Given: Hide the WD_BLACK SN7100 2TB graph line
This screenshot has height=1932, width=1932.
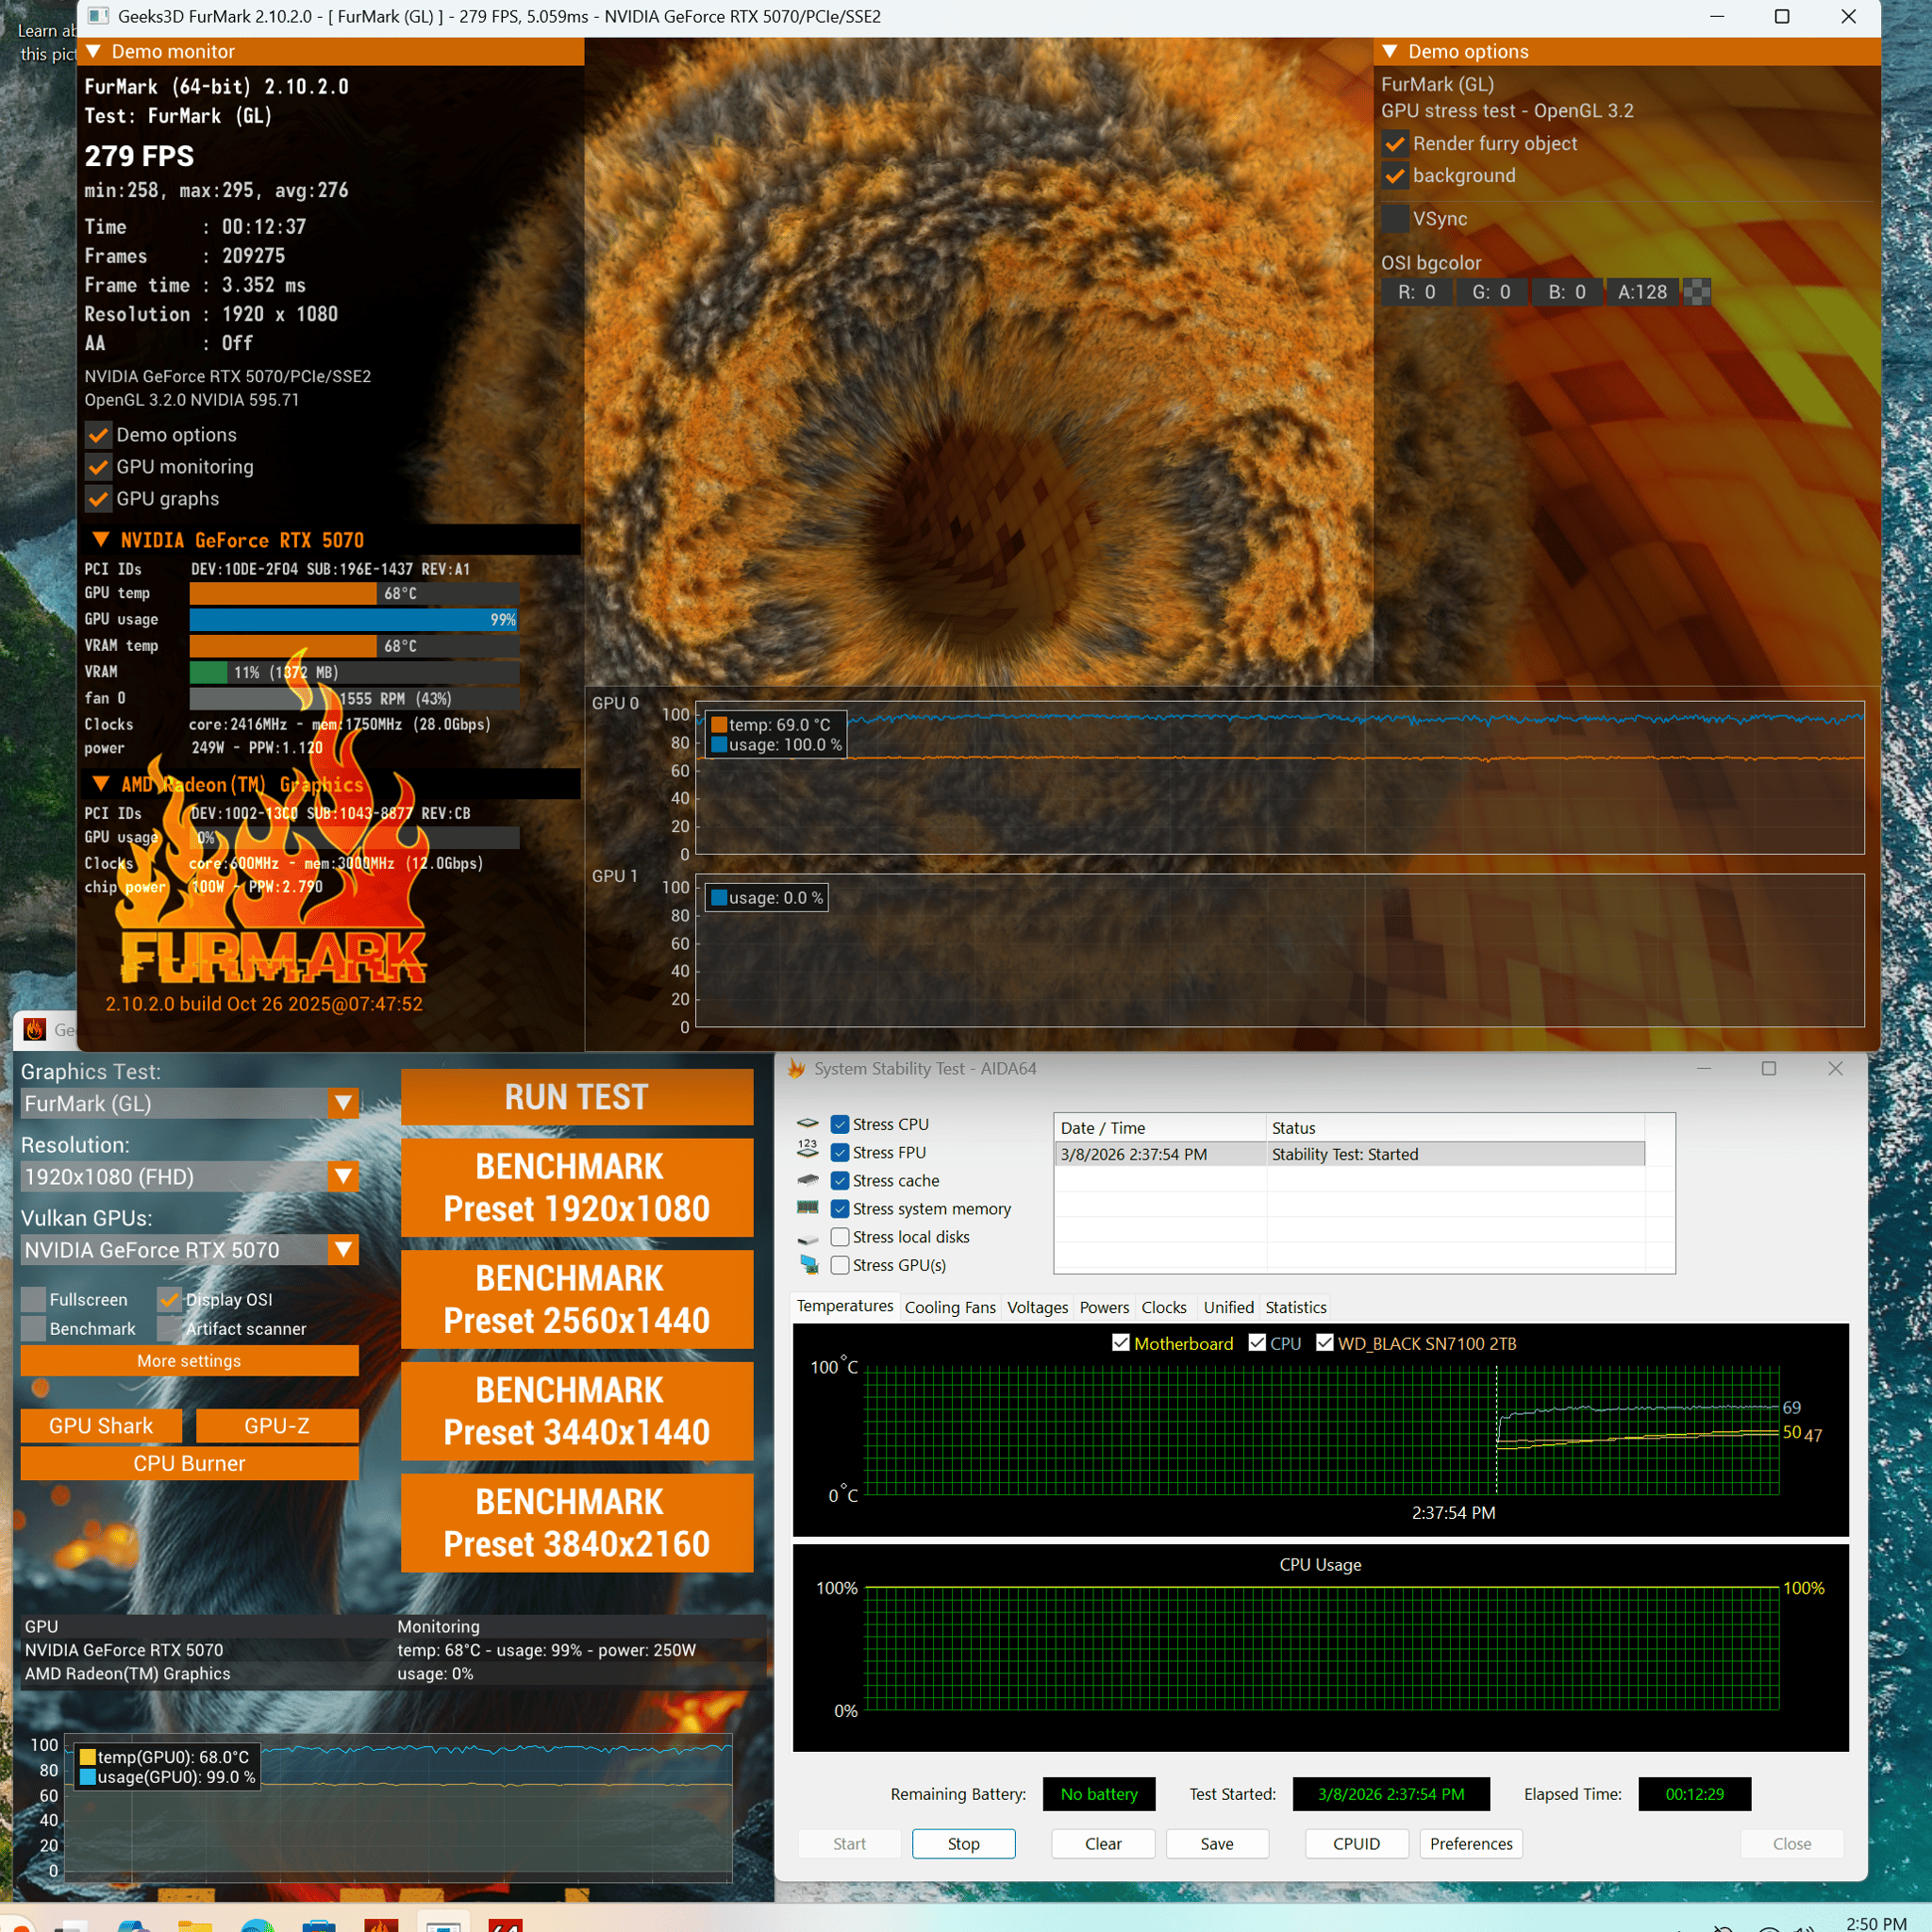Looking at the screenshot, I should pyautogui.click(x=1325, y=1343).
